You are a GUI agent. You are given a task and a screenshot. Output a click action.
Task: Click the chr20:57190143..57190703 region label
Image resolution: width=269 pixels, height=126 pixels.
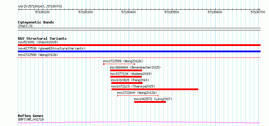coord(40,7)
